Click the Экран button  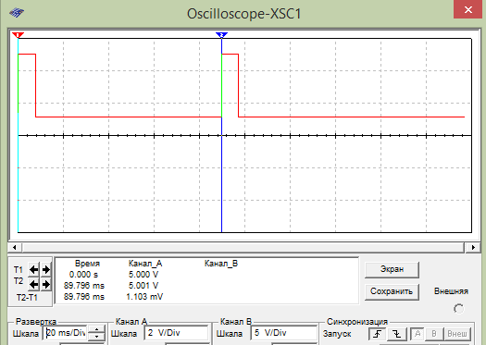pyautogui.click(x=392, y=269)
